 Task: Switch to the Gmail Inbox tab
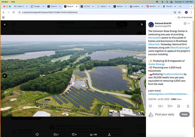click(21, 6)
